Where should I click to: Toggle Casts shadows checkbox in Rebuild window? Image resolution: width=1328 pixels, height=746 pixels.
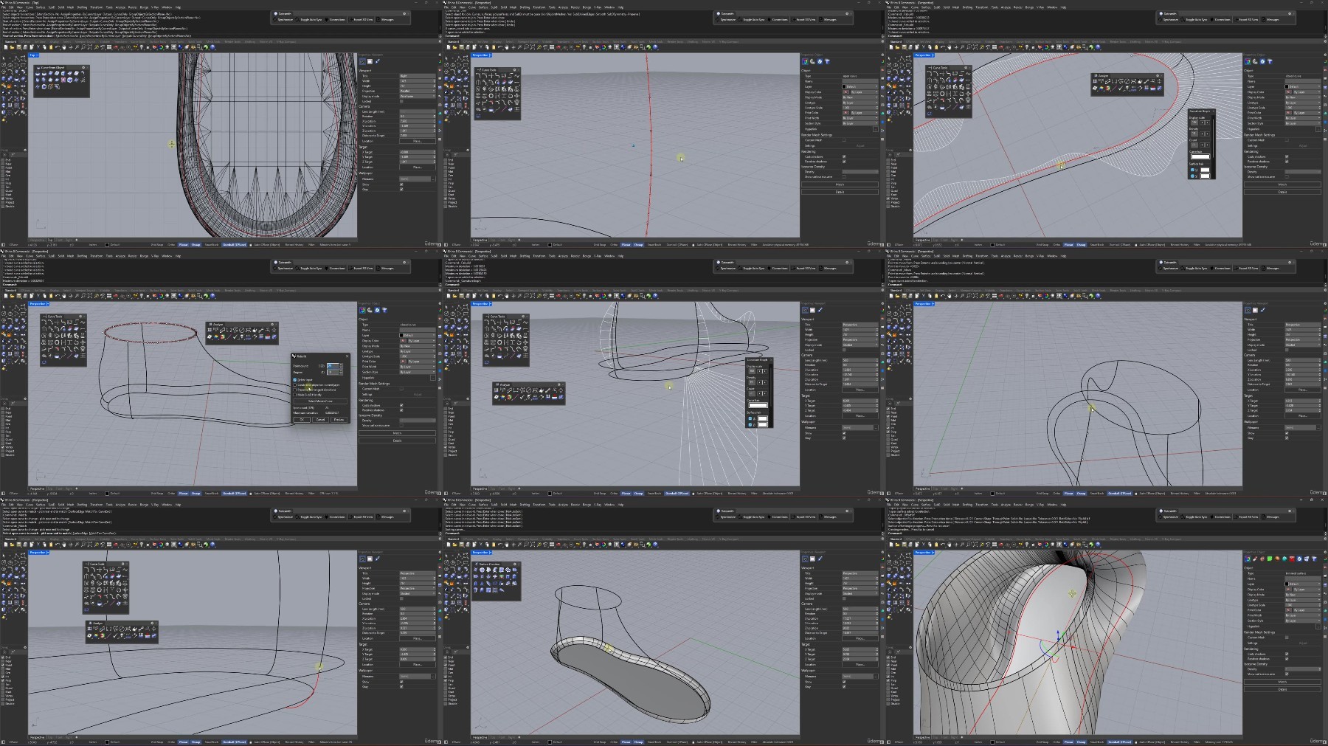tap(401, 405)
